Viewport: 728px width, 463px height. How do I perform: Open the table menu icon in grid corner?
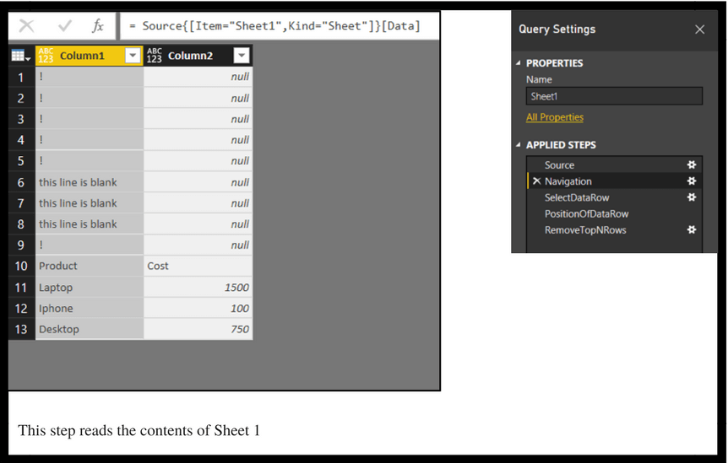[x=21, y=57]
